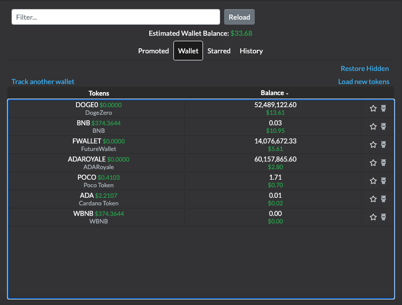Switch to the Promoted tab
Viewport: 402px width, 305px height.
tap(153, 51)
